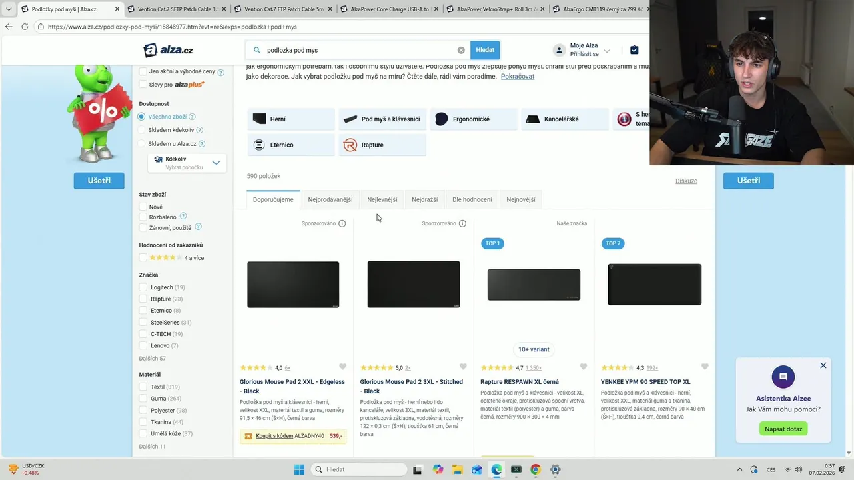854x480 pixels.
Task: Add Glorious Mouse Pad 2 3XL to favorites
Action: tap(463, 367)
